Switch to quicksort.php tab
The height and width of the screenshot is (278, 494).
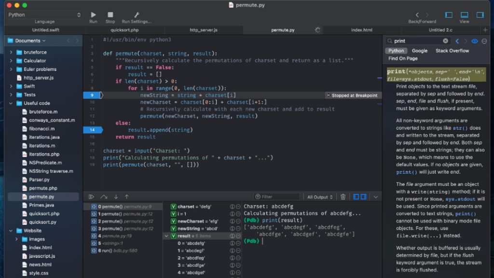pyautogui.click(x=125, y=30)
